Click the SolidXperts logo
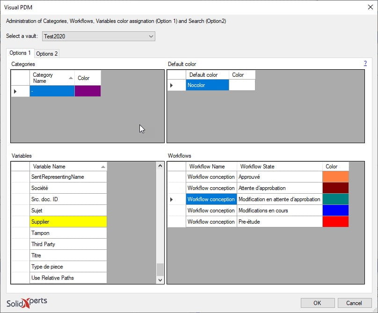Screen dimensions: 378x313 click(27, 303)
